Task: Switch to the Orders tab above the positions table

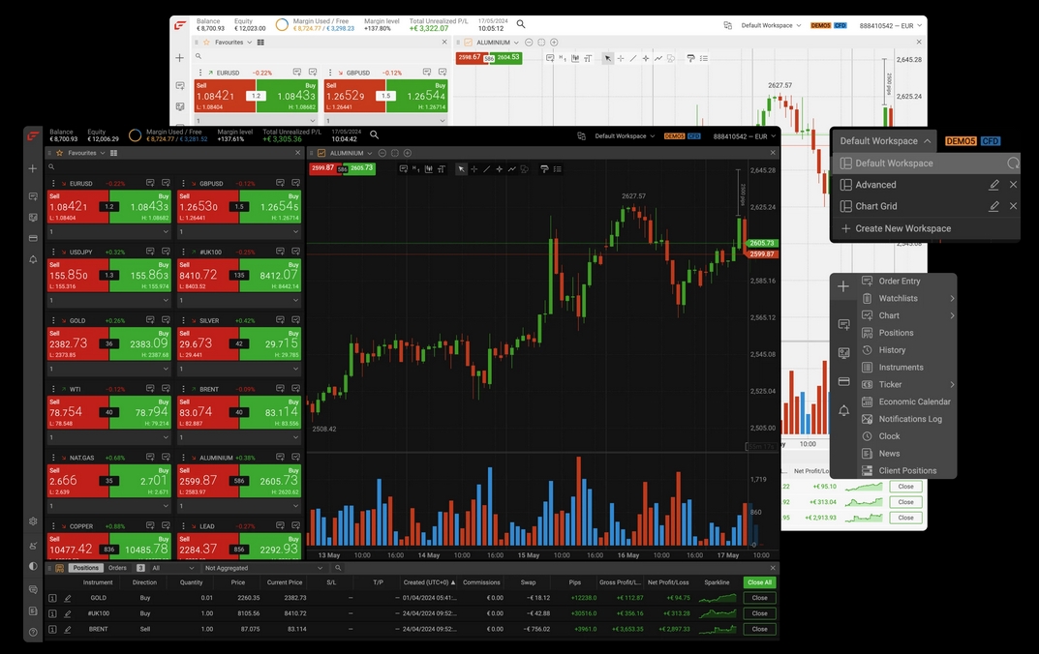Action: coord(118,568)
